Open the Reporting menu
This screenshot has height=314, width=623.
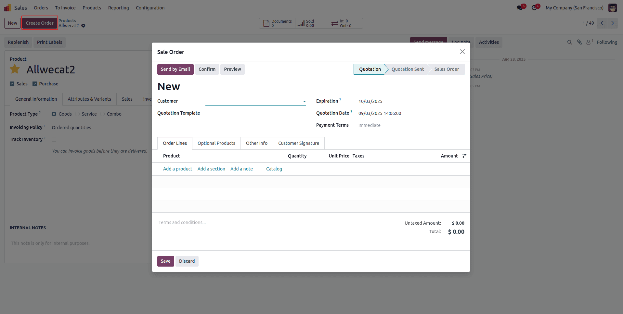[x=119, y=8]
